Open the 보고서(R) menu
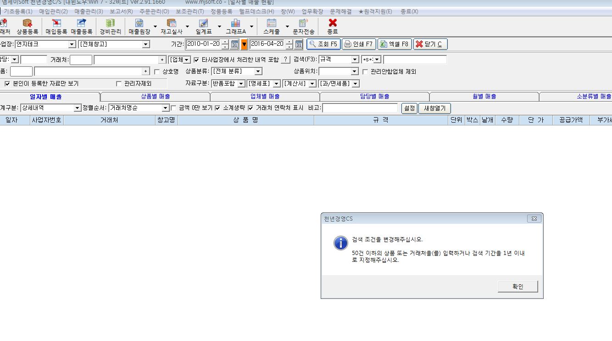Image resolution: width=612 pixels, height=341 pixels. tap(121, 11)
